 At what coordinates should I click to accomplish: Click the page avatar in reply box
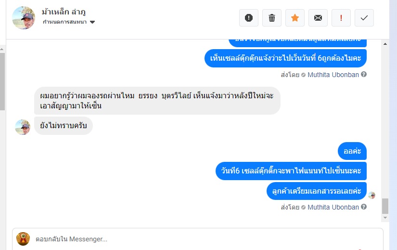[x=23, y=239]
